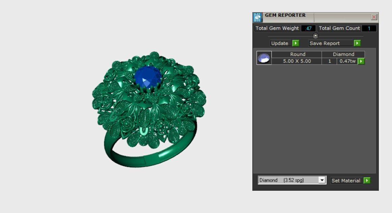
Task: Click the Total Gem Weight value .47
Action: click(308, 28)
